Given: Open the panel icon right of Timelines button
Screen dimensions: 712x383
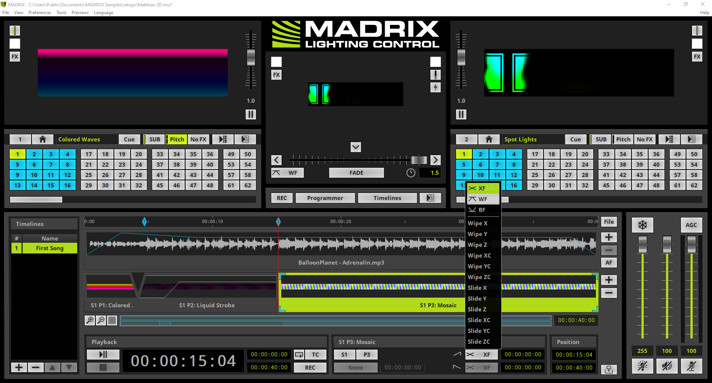Looking at the screenshot, I should [430, 198].
